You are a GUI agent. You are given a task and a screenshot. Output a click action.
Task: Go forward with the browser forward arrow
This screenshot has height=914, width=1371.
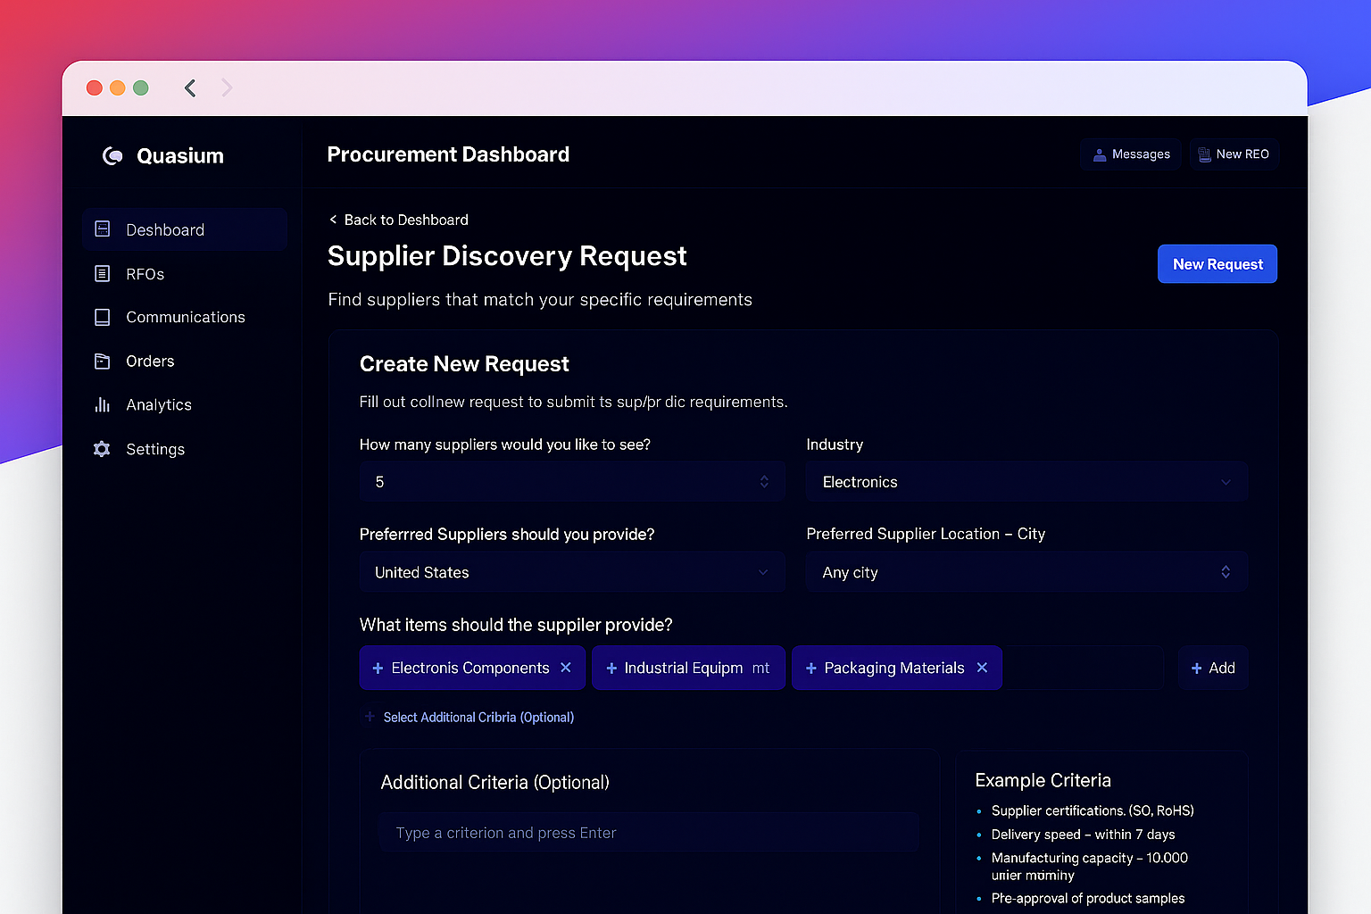[227, 87]
